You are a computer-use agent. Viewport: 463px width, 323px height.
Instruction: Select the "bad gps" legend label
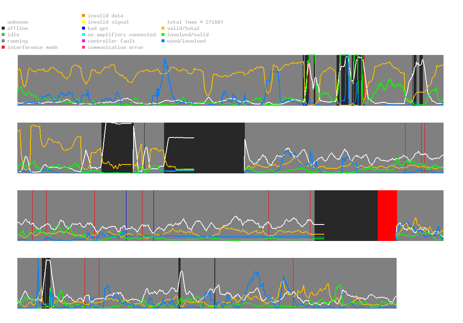[x=98, y=28]
